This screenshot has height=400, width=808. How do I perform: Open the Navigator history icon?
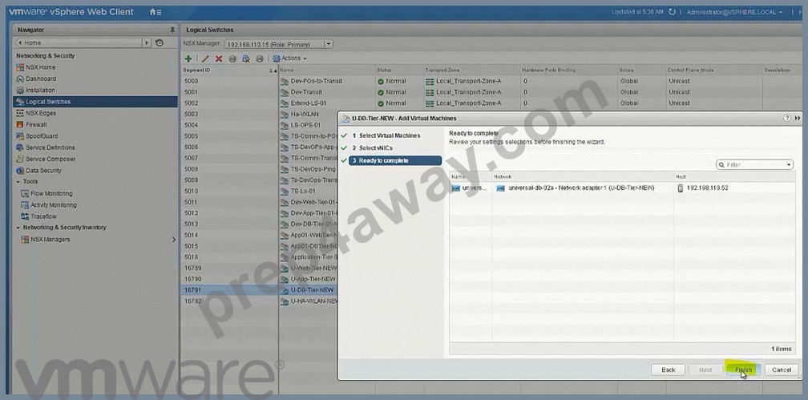[x=160, y=42]
